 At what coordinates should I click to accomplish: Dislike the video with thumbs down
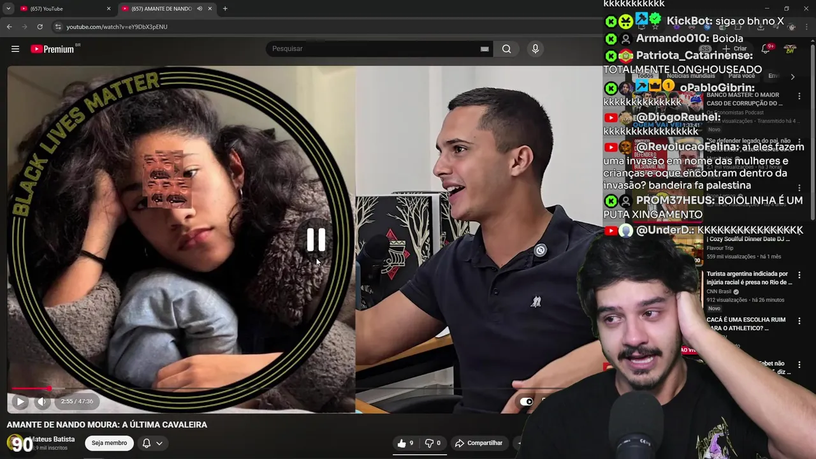point(433,443)
